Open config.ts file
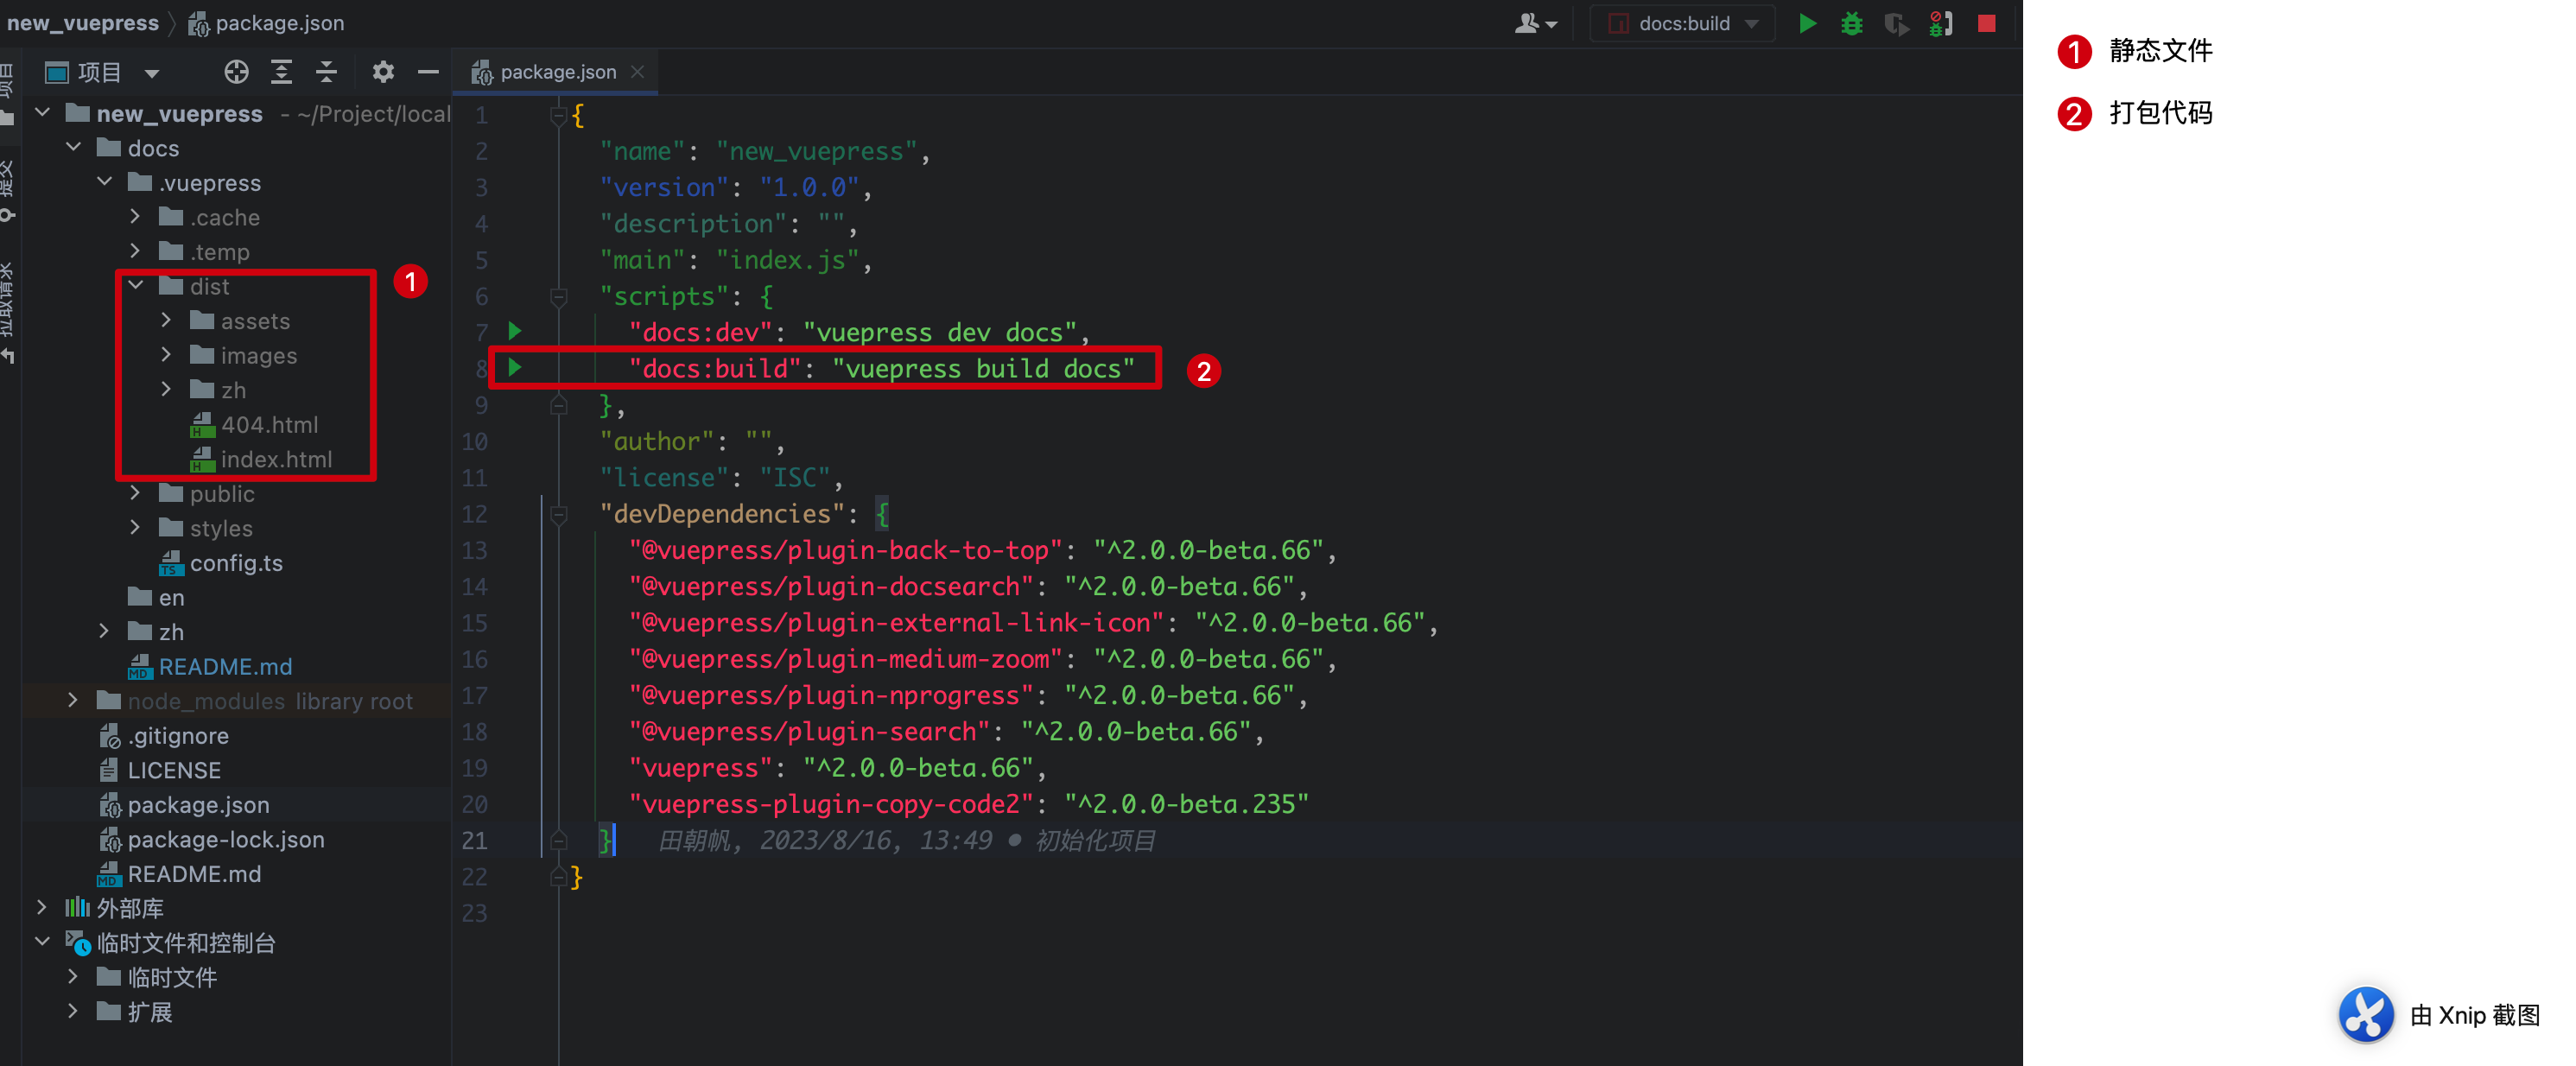This screenshot has width=2576, height=1066. 221,563
